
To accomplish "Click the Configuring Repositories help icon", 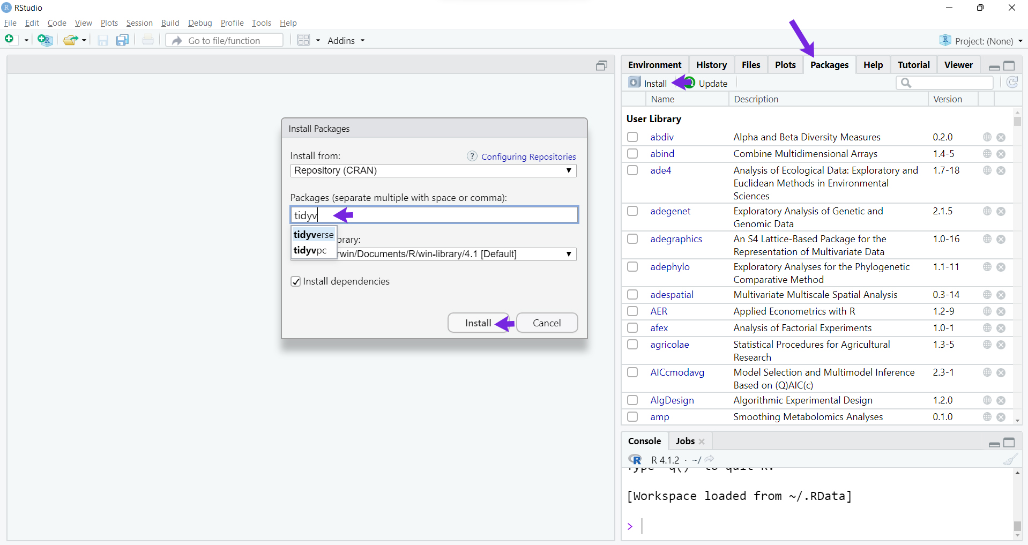I will (472, 156).
